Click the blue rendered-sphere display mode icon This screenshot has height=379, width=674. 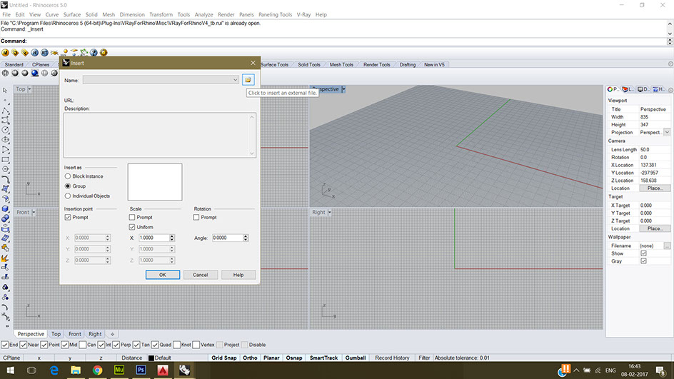[x=35, y=73]
